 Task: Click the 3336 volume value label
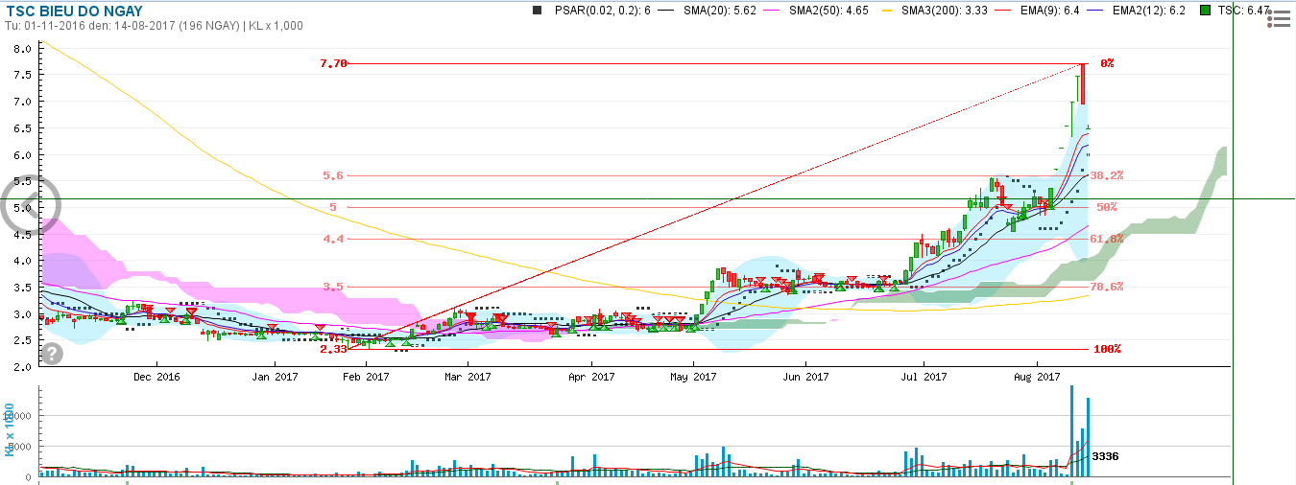(x=1105, y=456)
